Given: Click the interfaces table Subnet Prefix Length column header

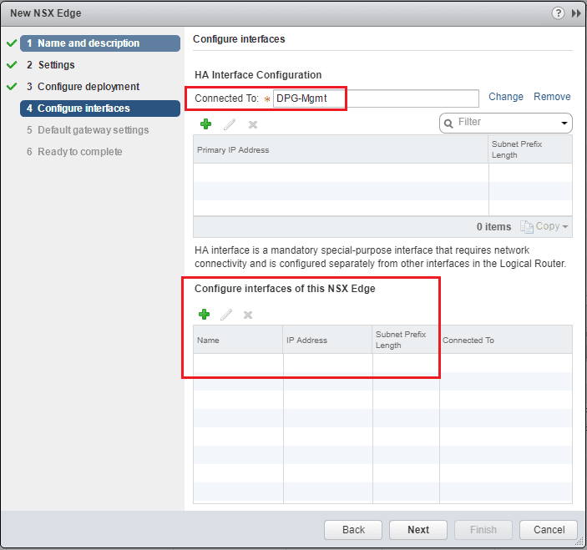Looking at the screenshot, I should pos(406,340).
